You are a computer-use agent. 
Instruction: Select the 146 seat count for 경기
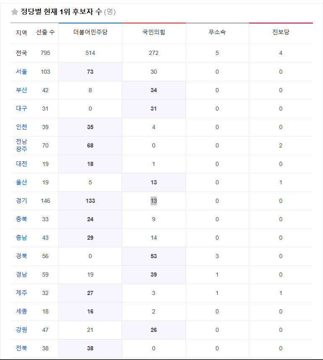point(45,201)
